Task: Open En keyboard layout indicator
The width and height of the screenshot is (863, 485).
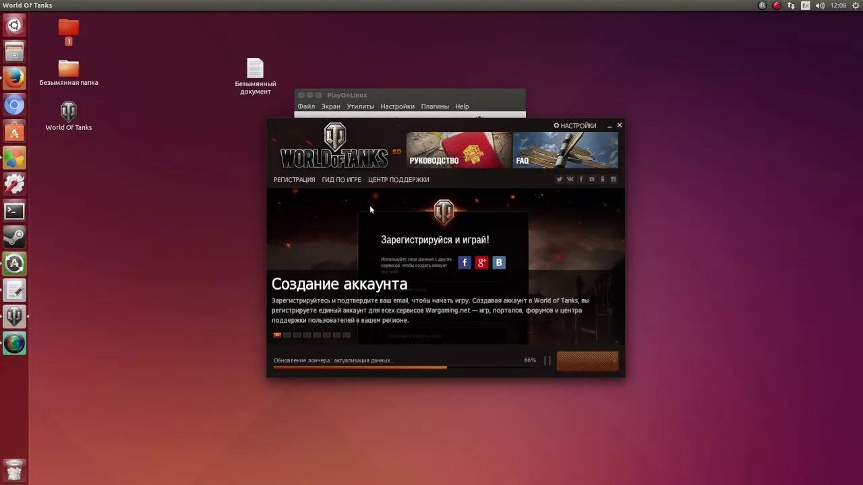Action: (x=805, y=5)
